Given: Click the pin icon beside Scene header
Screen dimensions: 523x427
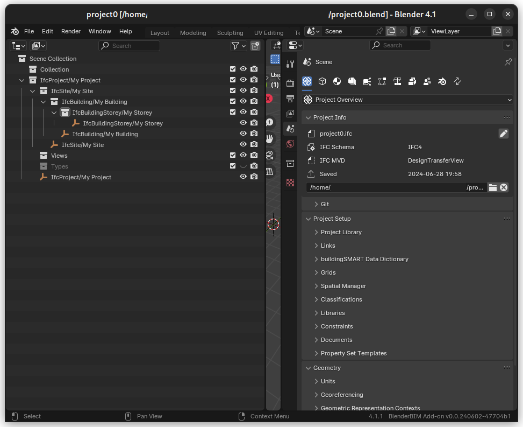Looking at the screenshot, I should point(508,62).
